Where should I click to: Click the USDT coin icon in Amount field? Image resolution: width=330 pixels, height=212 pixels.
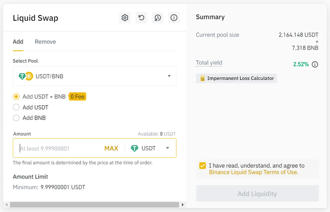pos(134,148)
